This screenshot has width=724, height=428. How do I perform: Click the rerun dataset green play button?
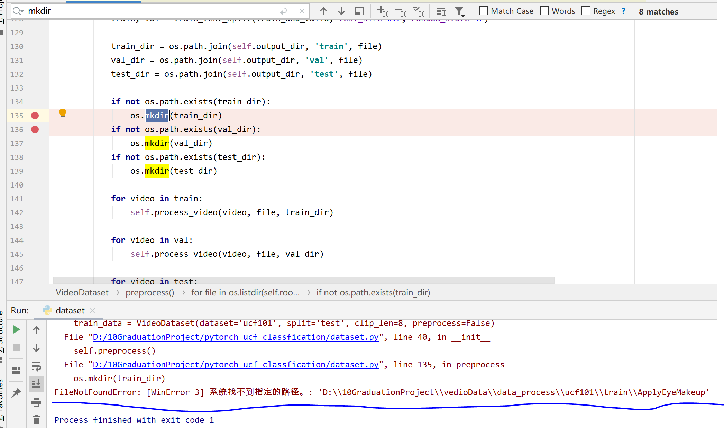16,329
